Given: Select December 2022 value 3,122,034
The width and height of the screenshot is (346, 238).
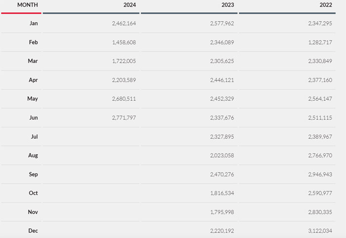Looking at the screenshot, I should 316,231.
